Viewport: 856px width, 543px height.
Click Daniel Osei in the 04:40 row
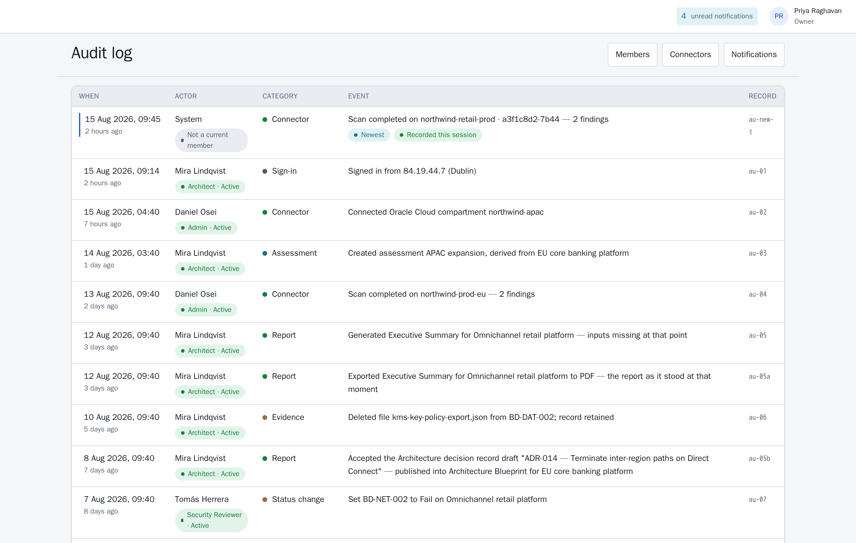point(196,212)
